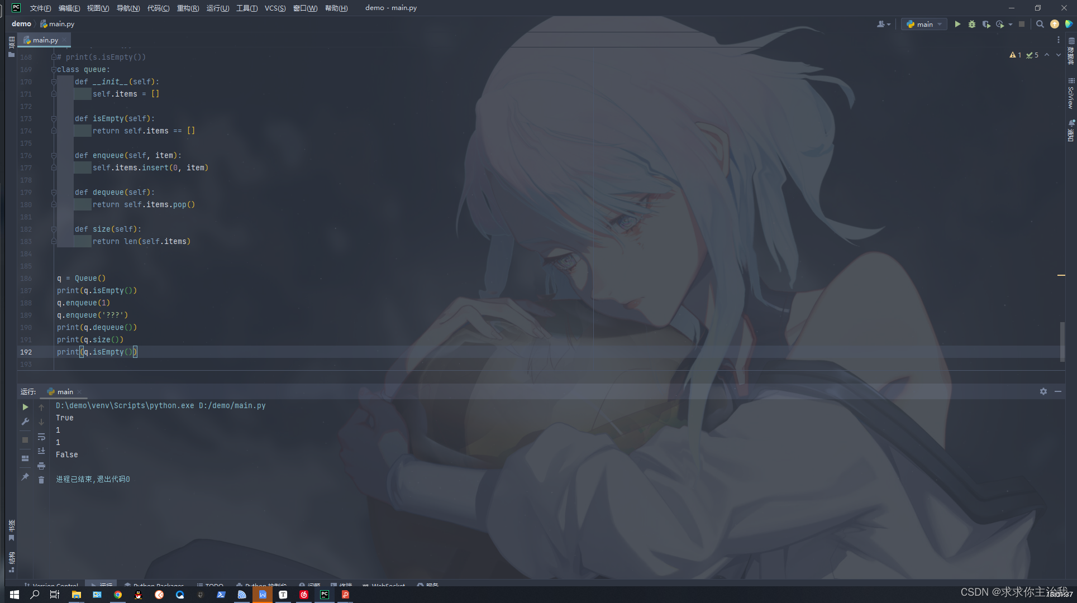Open Run panel settings gear icon
This screenshot has width=1077, height=603.
[x=1043, y=391]
